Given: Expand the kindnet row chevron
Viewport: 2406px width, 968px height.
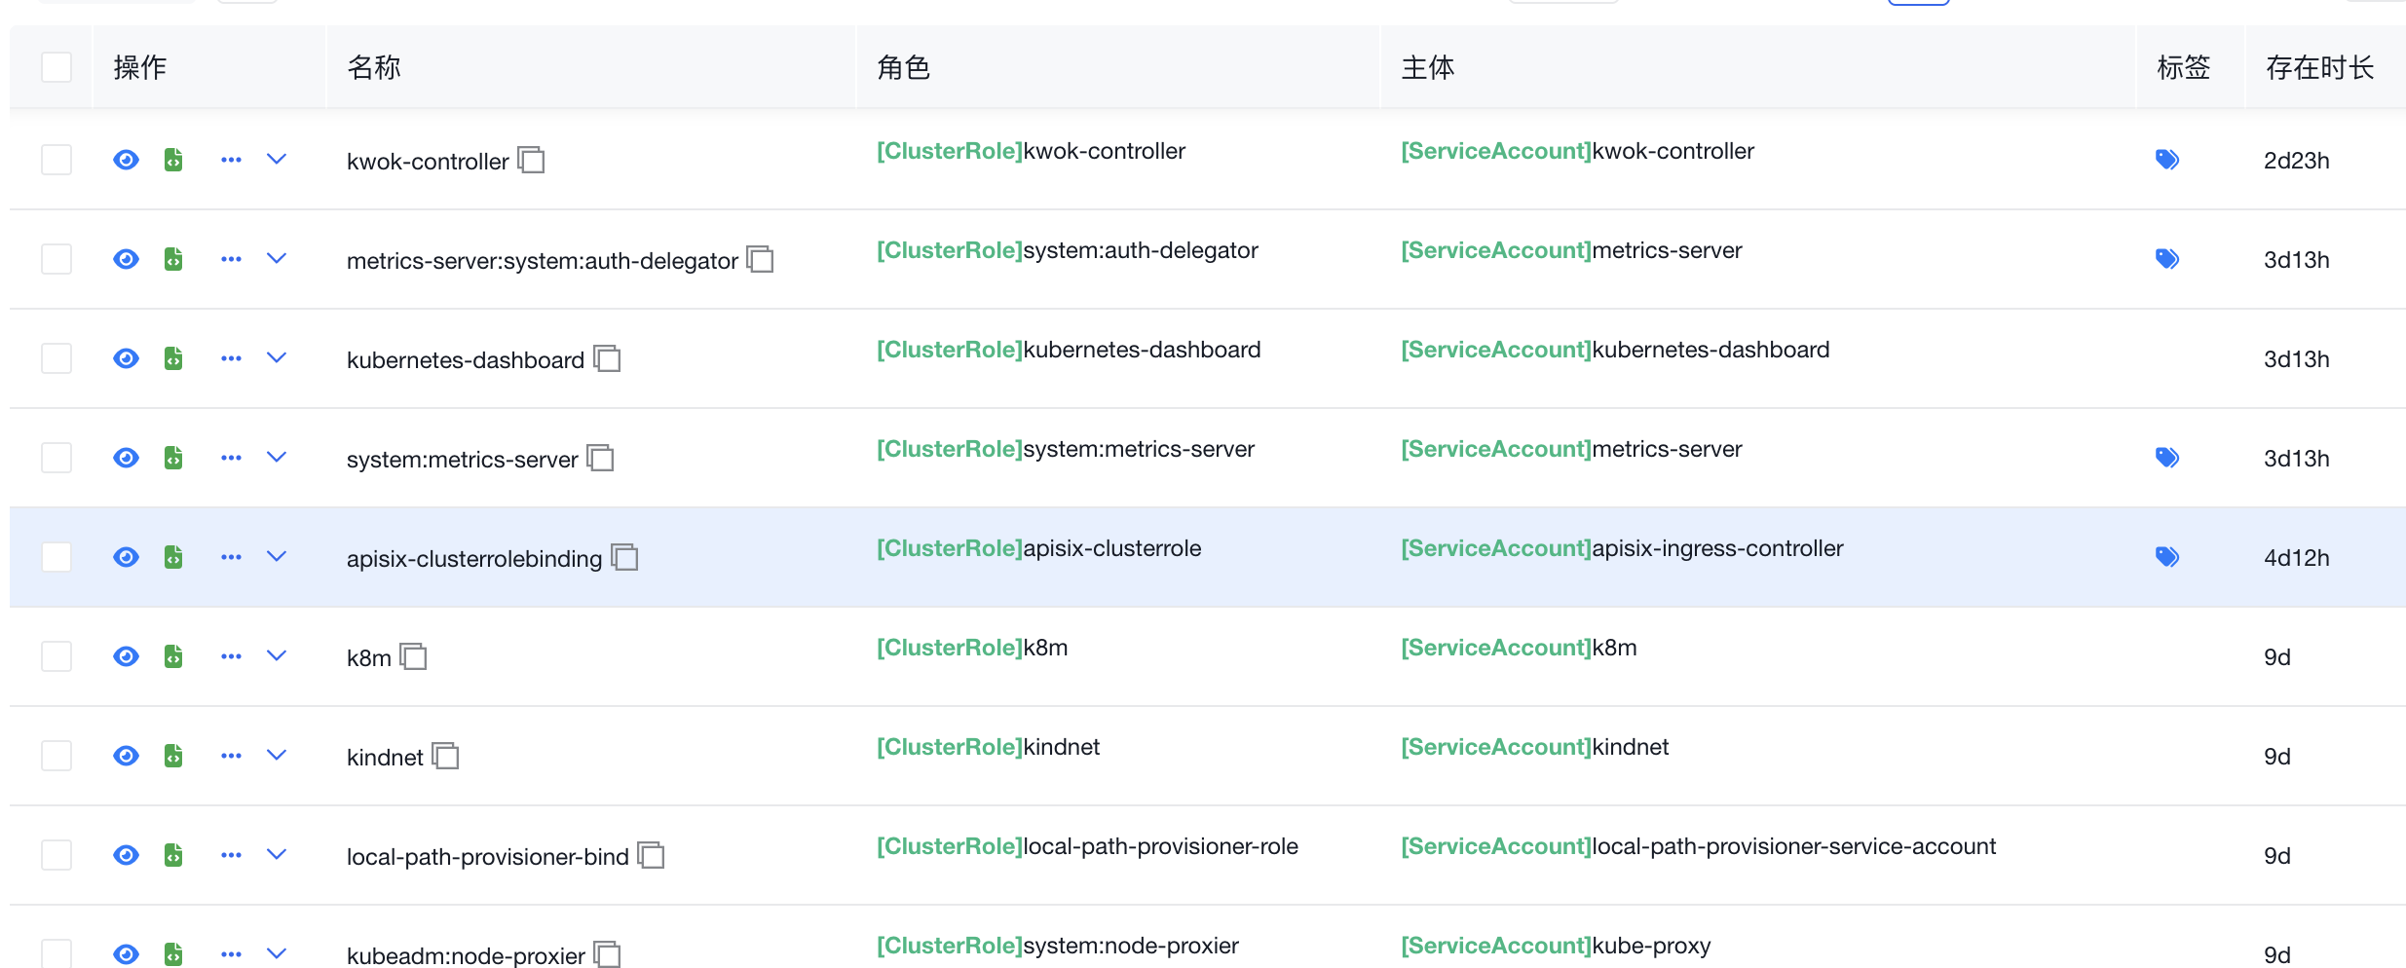Looking at the screenshot, I should [277, 756].
